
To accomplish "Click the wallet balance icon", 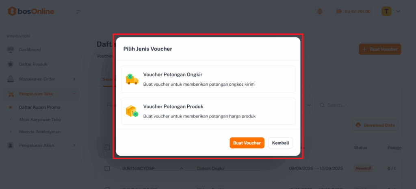I will click(339, 11).
